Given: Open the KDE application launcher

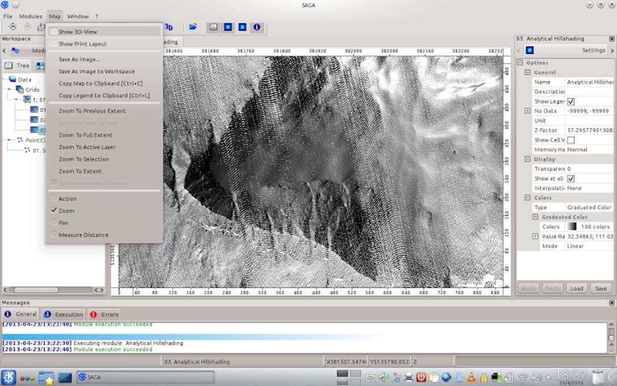Looking at the screenshot, I should pos(8,377).
